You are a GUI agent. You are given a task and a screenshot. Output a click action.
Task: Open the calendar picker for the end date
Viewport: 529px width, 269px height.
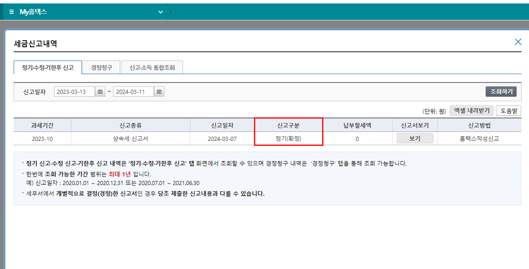click(159, 92)
